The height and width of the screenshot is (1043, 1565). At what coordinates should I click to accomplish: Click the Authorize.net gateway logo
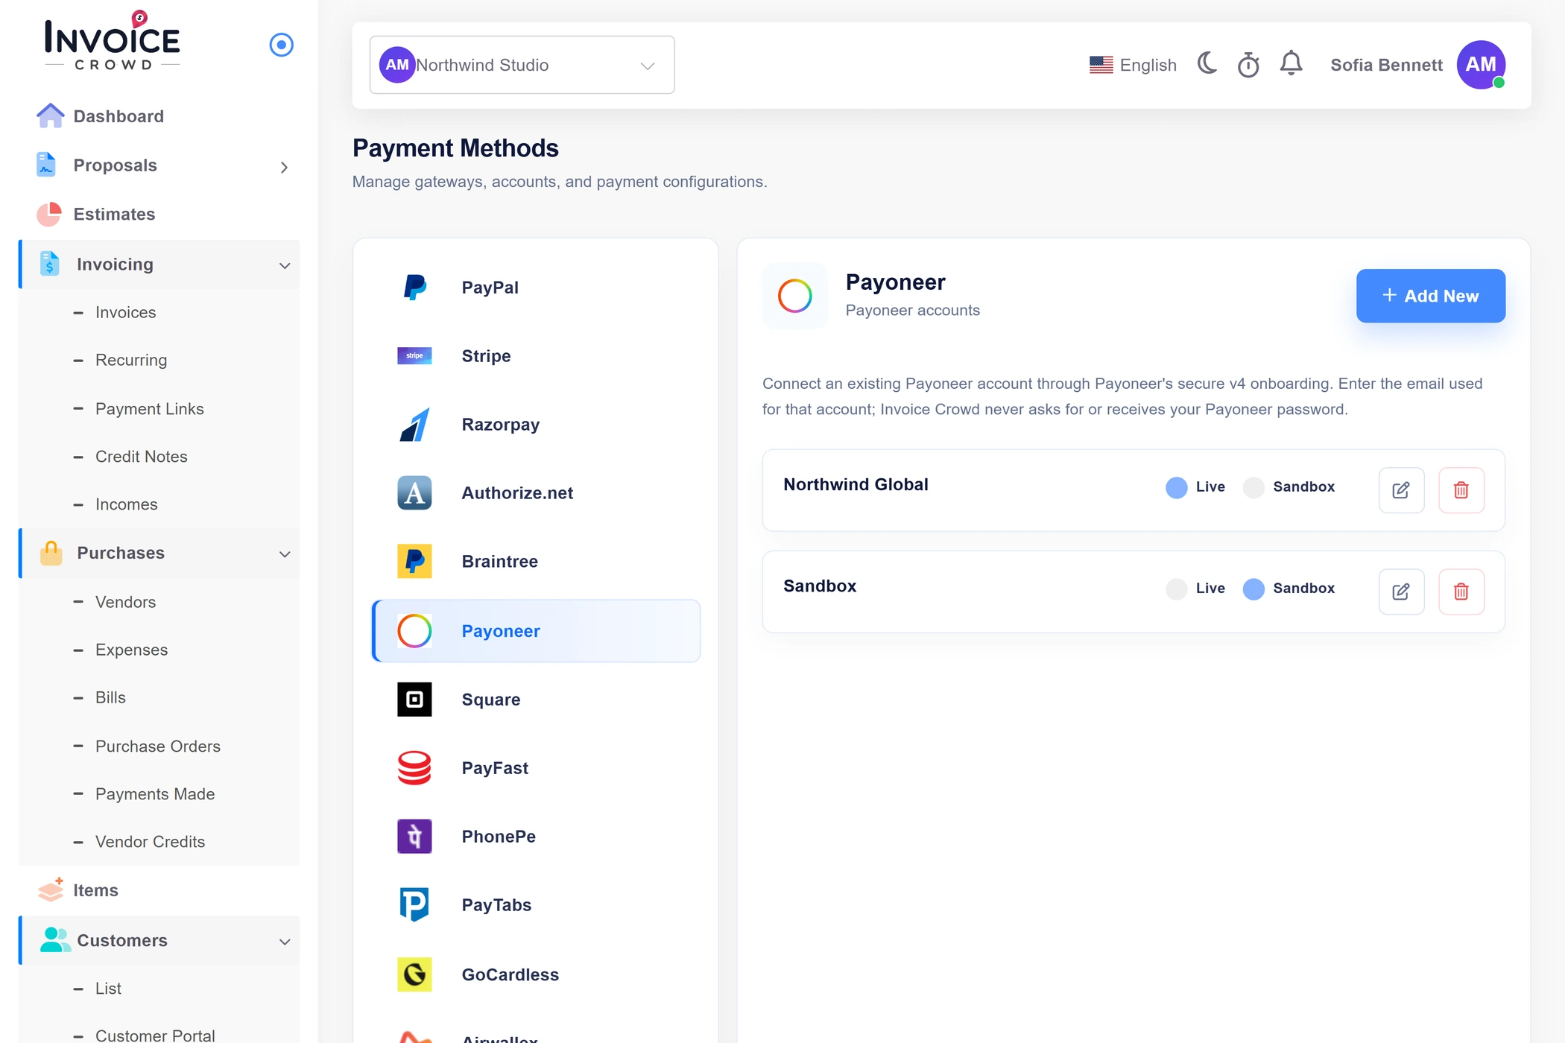pyautogui.click(x=414, y=492)
